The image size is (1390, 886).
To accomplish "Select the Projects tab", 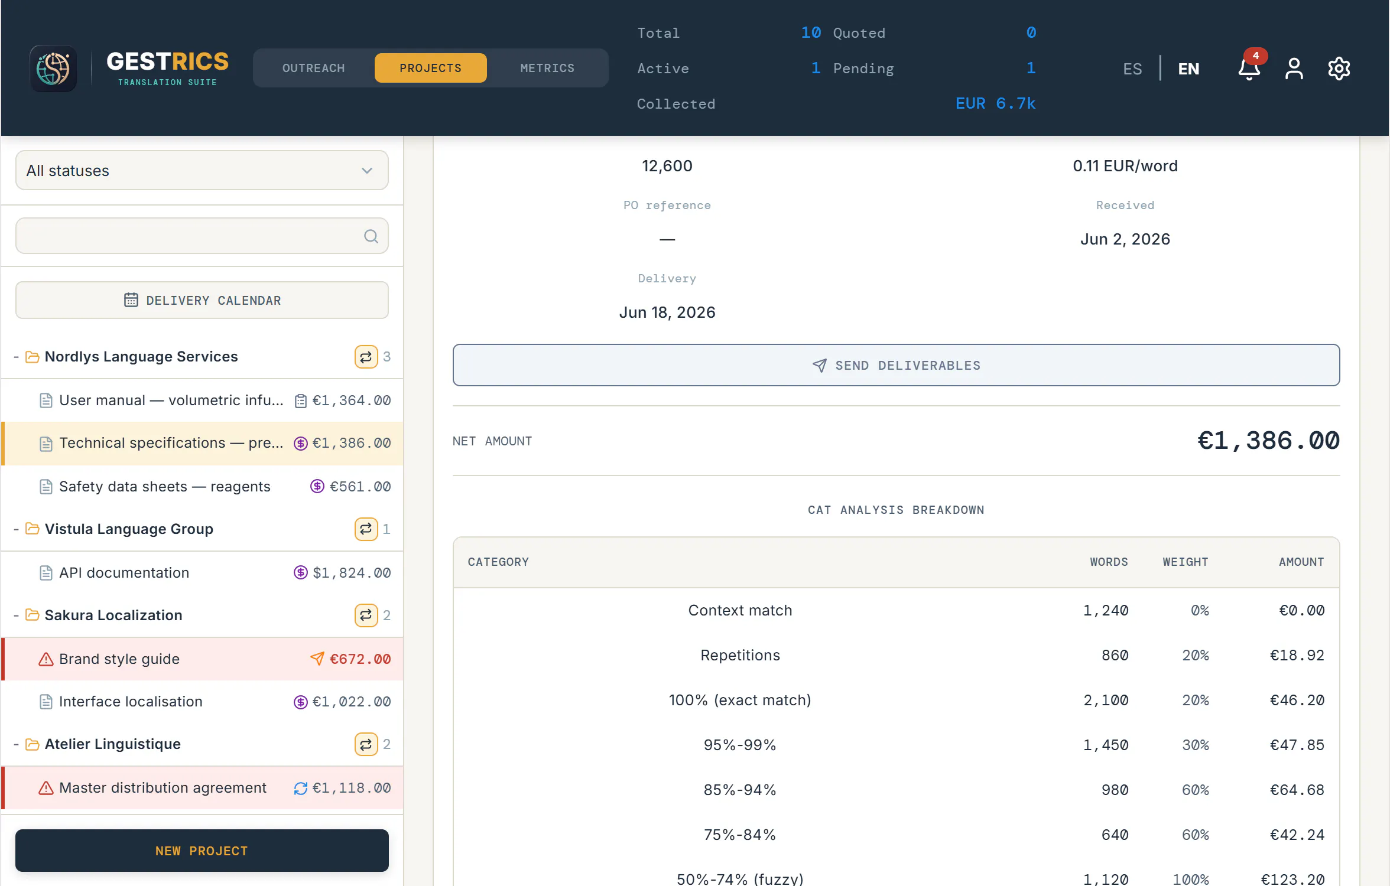I will [431, 69].
